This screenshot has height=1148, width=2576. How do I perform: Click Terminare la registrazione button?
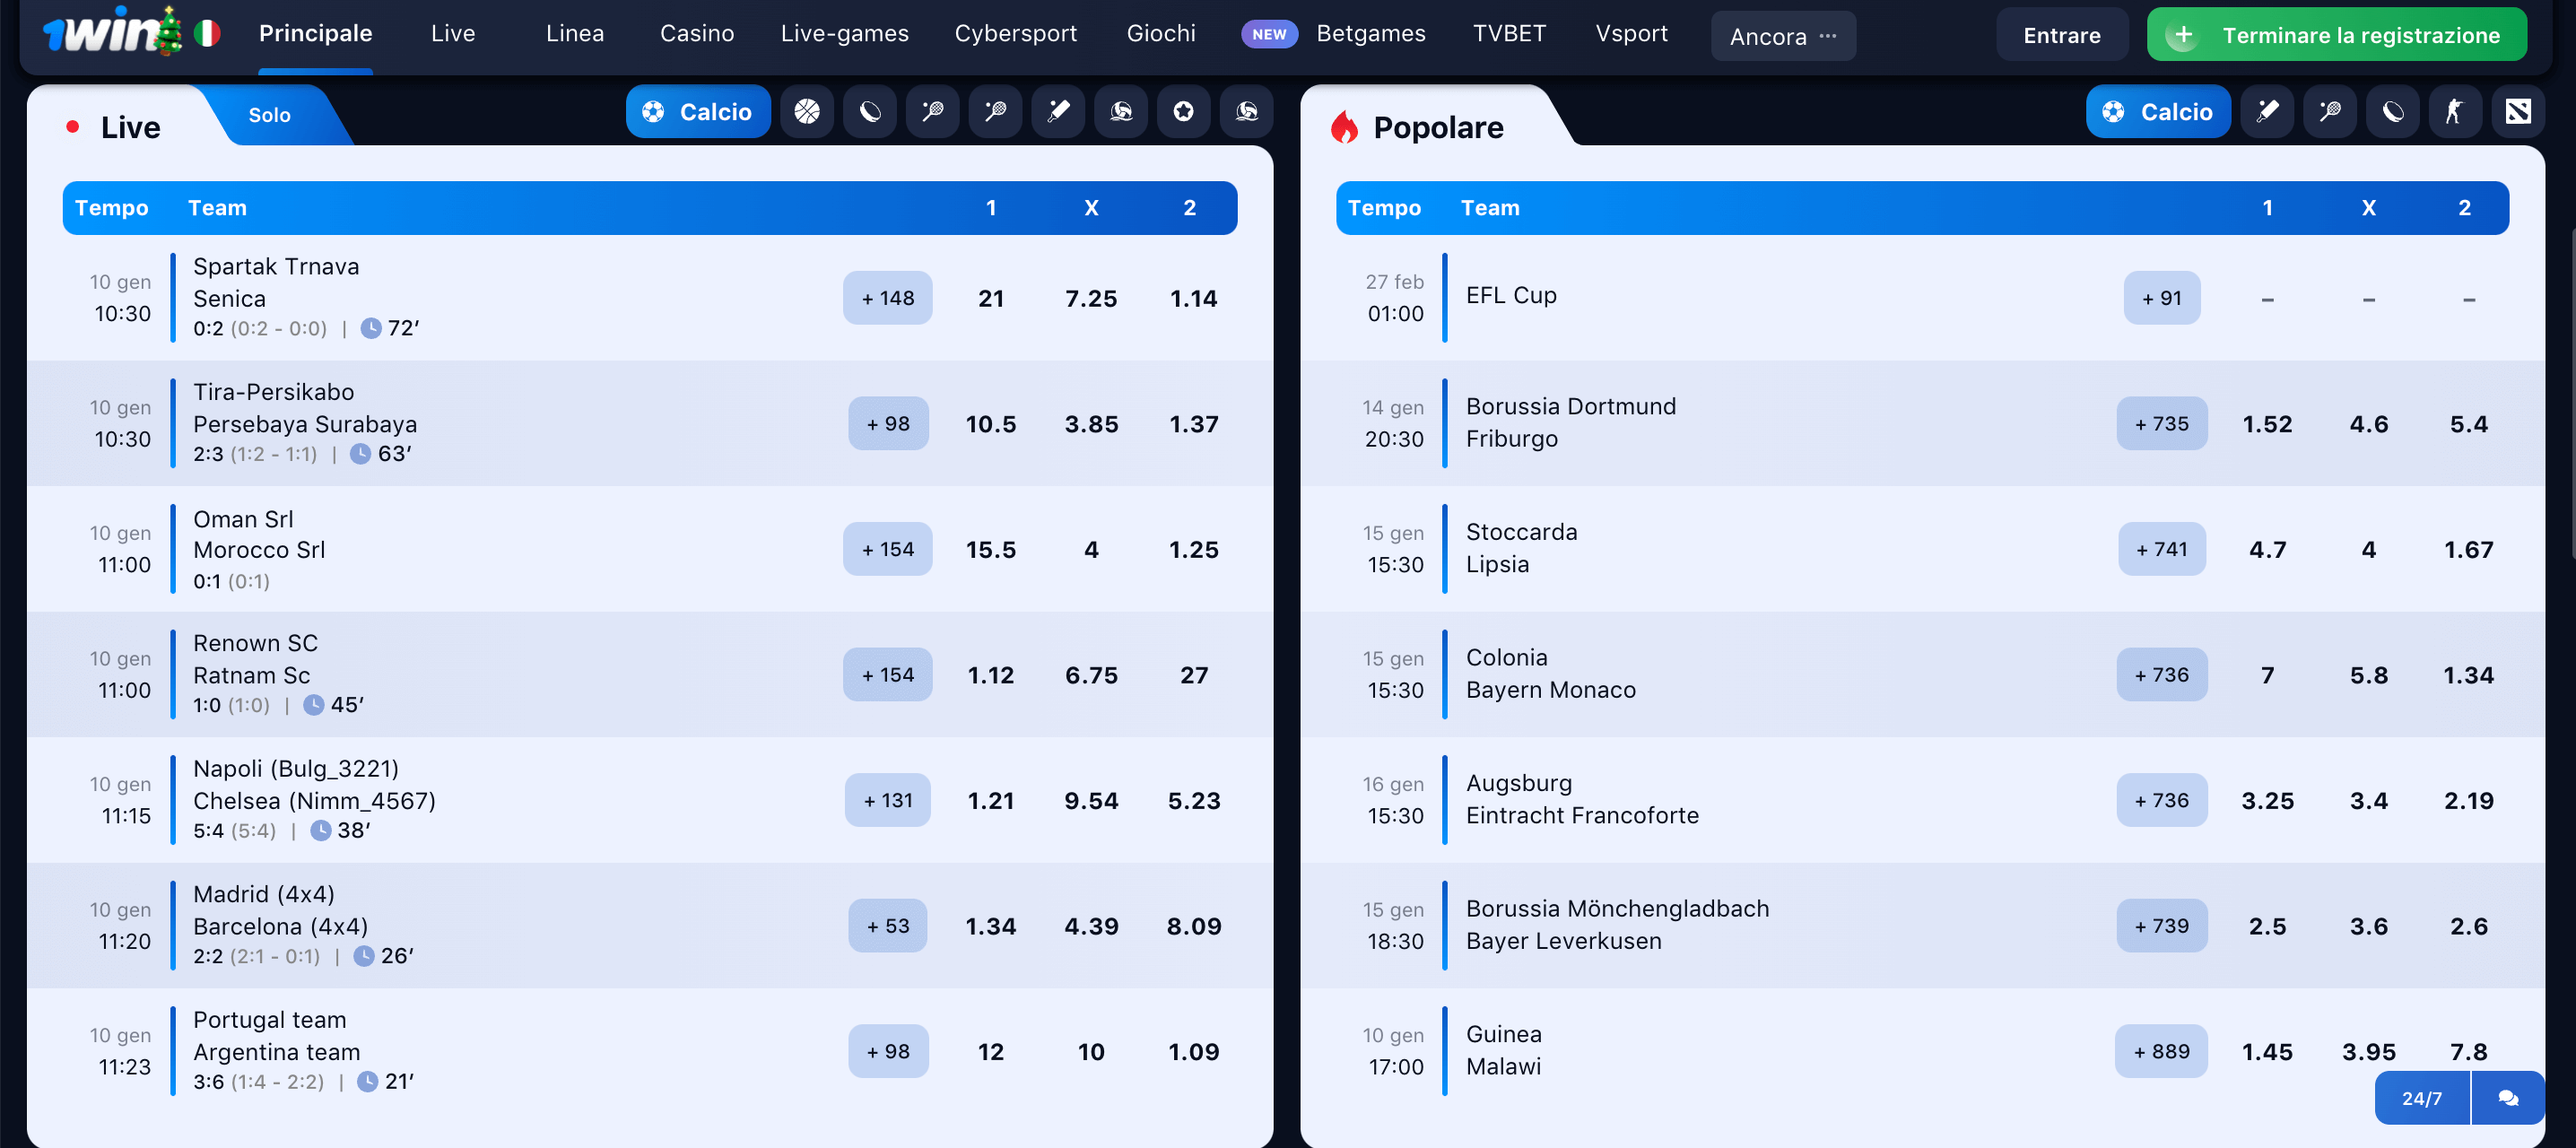click(x=2336, y=35)
